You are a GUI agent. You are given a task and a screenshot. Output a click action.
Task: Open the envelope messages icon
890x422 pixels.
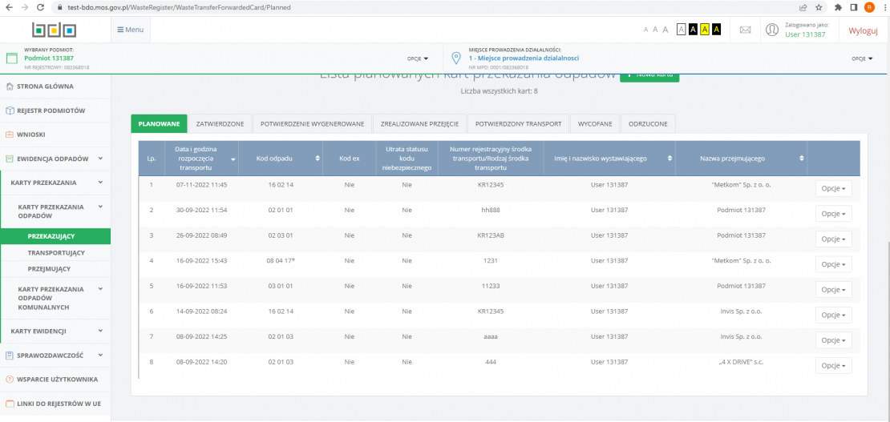[x=745, y=30]
